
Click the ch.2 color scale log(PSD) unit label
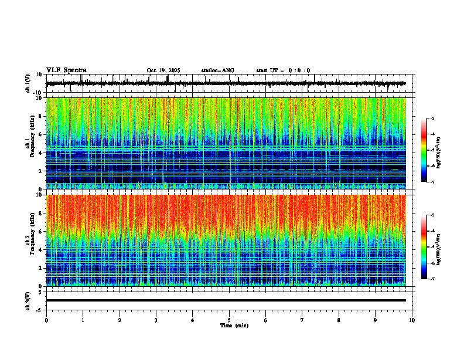pos(439,250)
